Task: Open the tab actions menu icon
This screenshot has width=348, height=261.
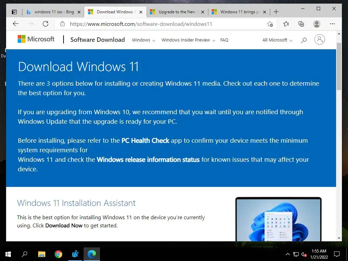Action: coord(14,12)
